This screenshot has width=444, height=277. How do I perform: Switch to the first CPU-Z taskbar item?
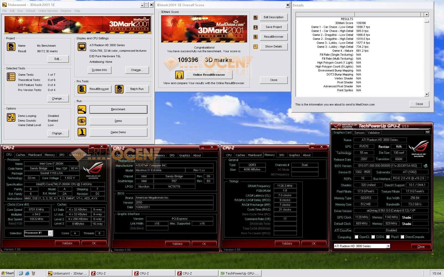coord(111,273)
